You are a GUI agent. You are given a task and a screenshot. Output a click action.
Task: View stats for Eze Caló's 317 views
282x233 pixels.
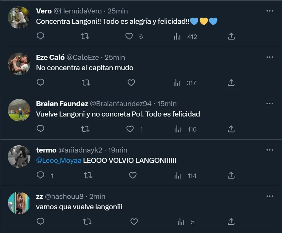click(177, 83)
